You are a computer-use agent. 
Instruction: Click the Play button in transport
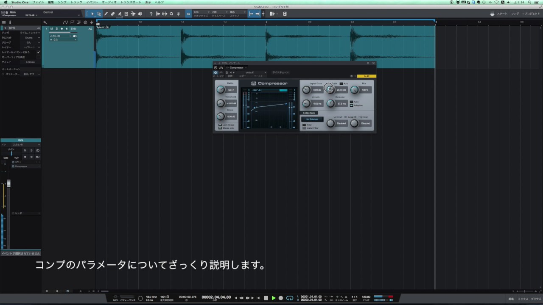274,298
